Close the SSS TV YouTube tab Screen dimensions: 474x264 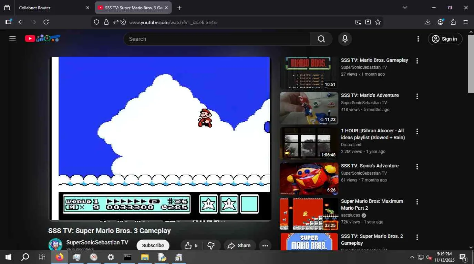point(166,8)
